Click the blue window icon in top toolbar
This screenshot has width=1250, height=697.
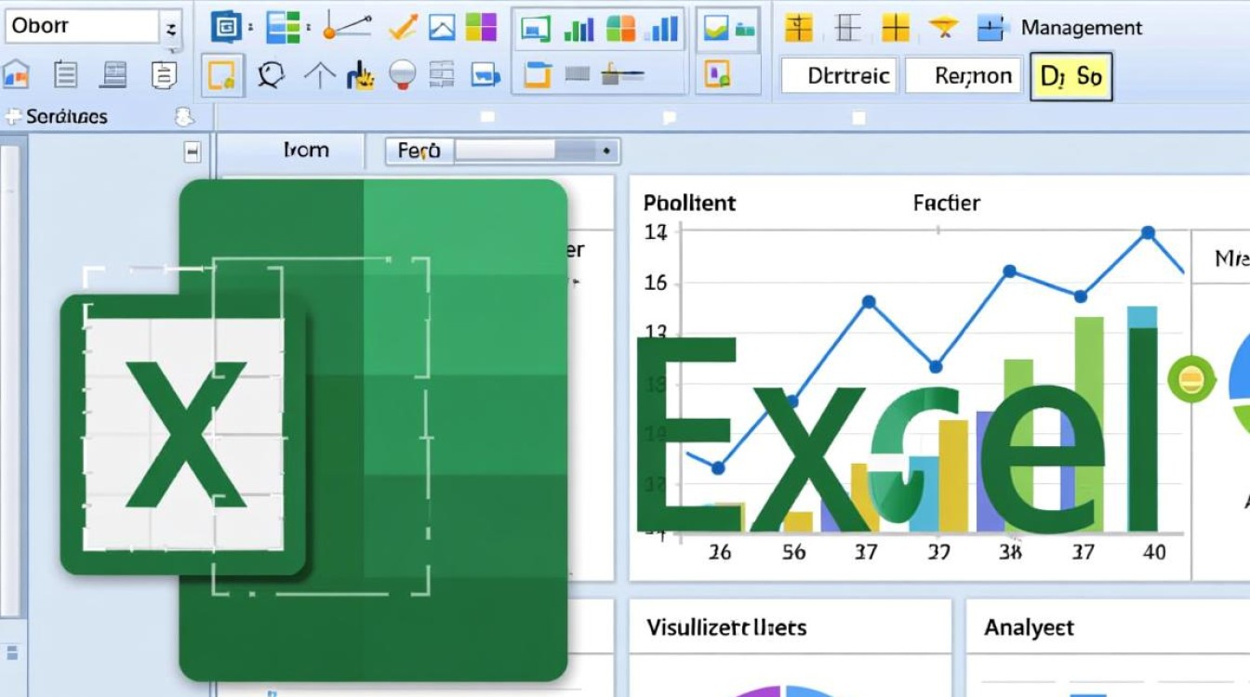[x=226, y=27]
